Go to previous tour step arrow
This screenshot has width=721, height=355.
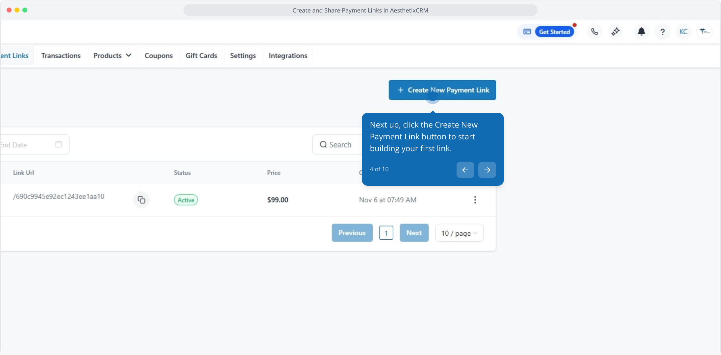pyautogui.click(x=465, y=170)
